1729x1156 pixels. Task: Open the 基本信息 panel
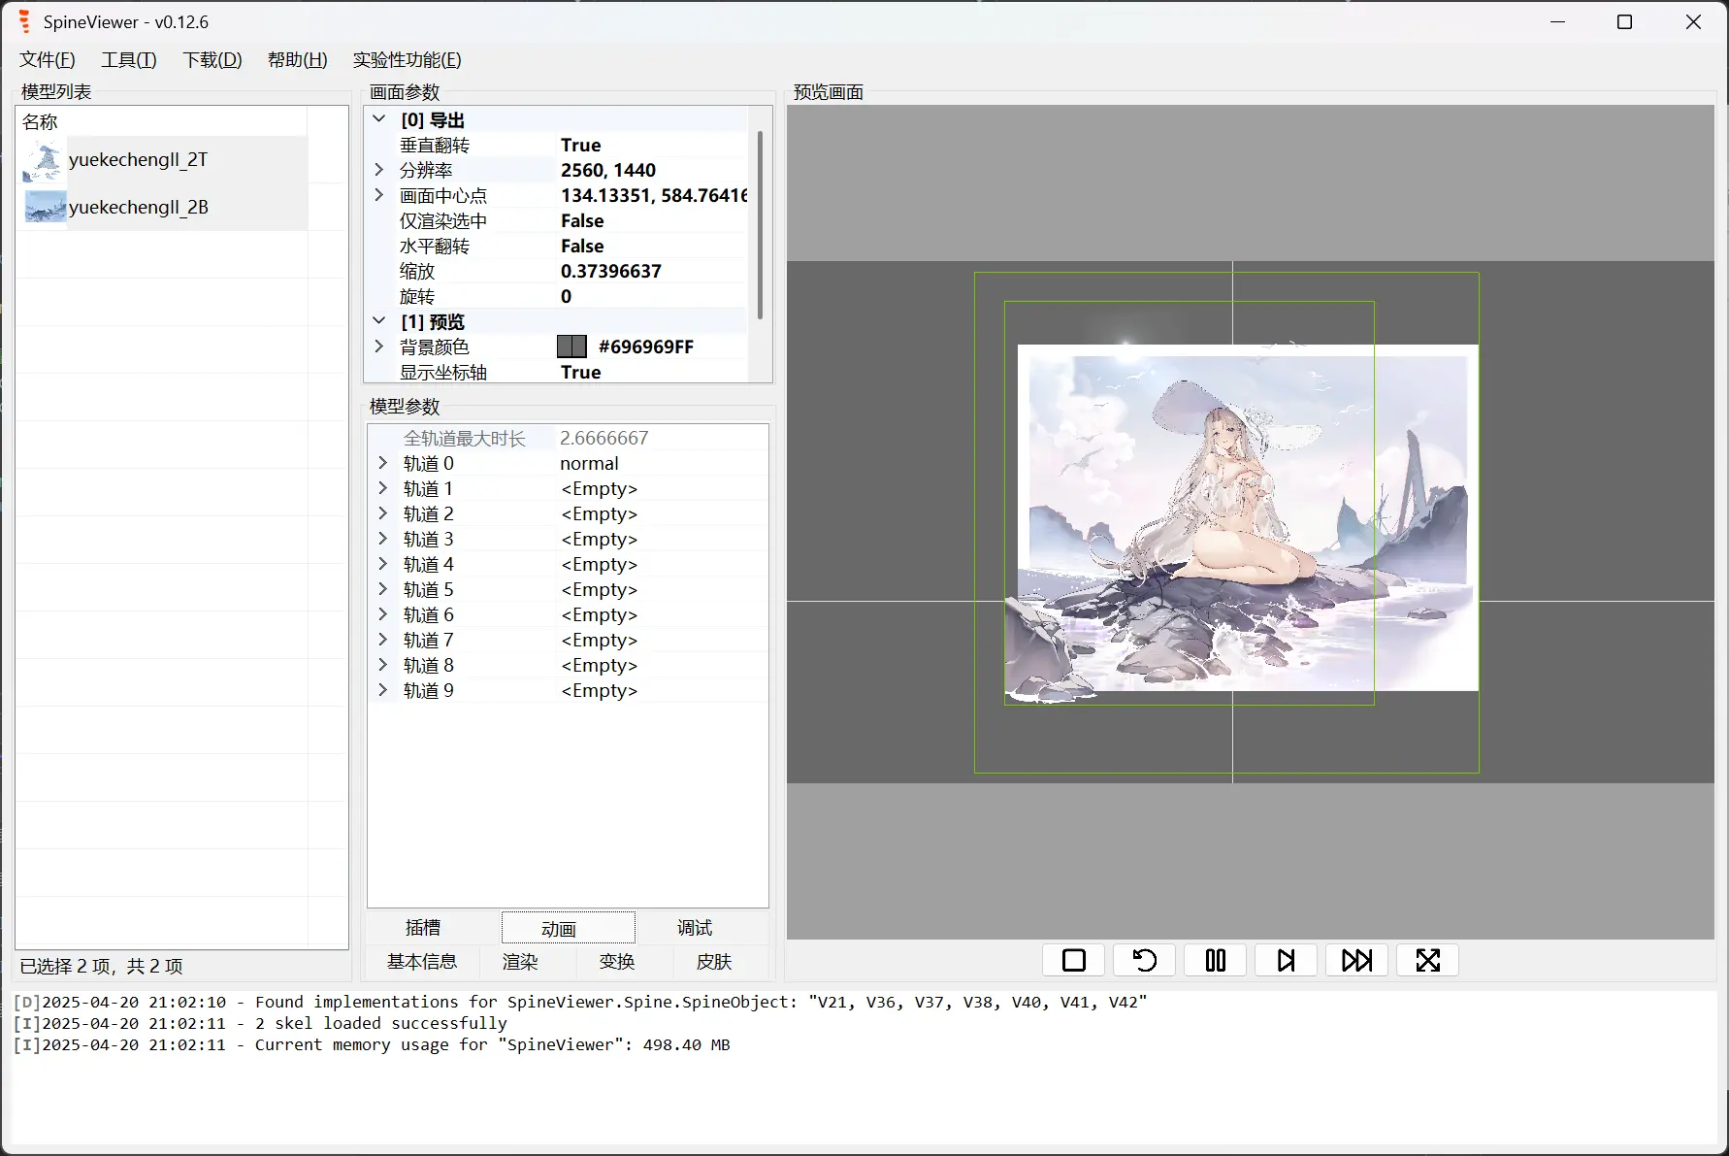coord(423,962)
